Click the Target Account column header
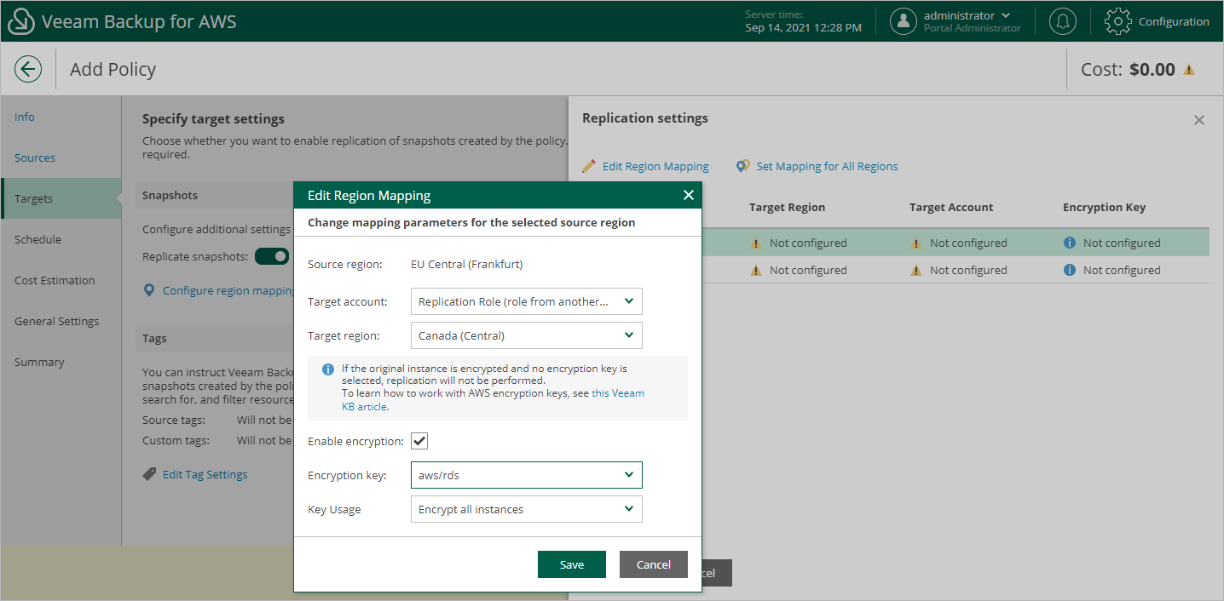 pos(951,207)
